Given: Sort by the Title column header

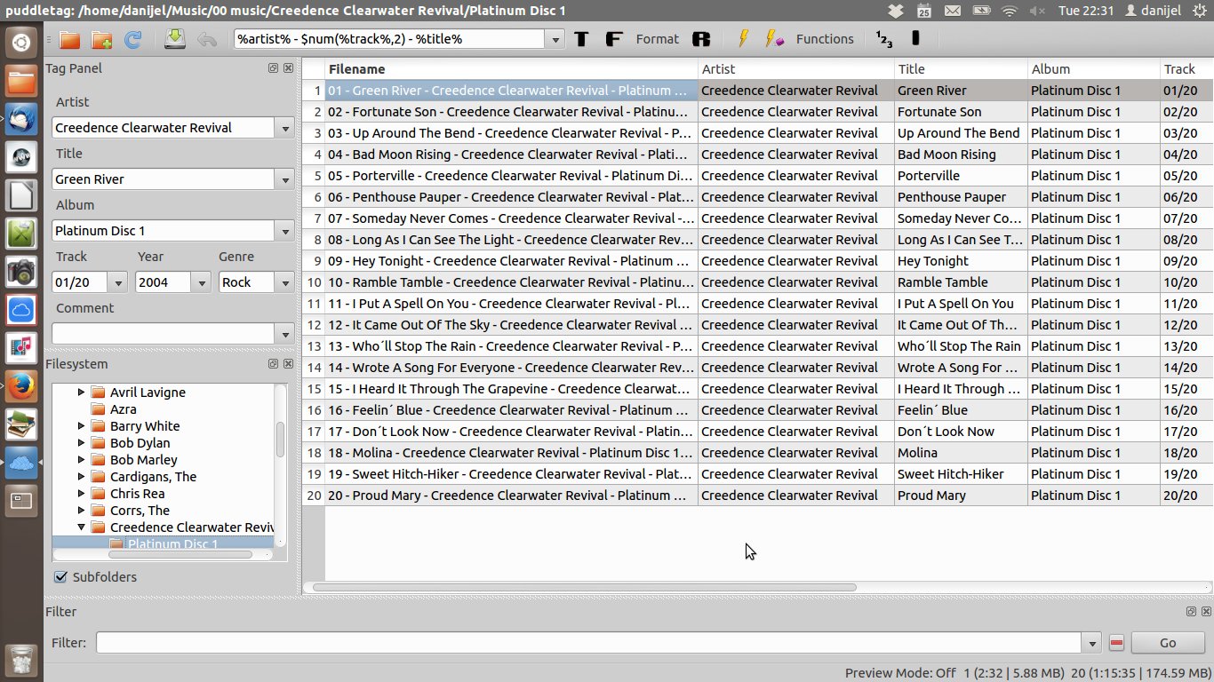Looking at the screenshot, I should coord(961,69).
